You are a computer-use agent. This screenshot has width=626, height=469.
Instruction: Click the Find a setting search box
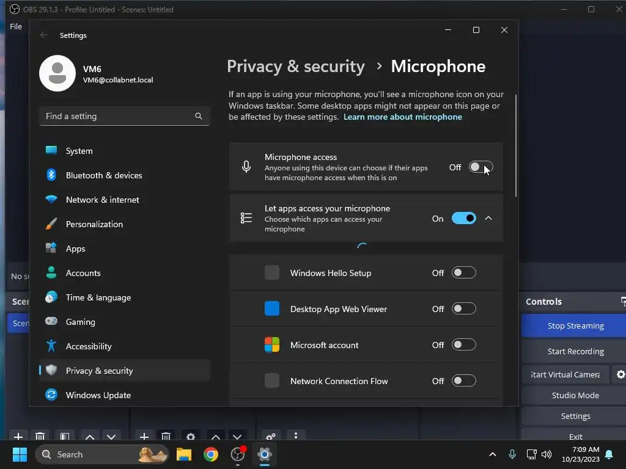pyautogui.click(x=124, y=116)
